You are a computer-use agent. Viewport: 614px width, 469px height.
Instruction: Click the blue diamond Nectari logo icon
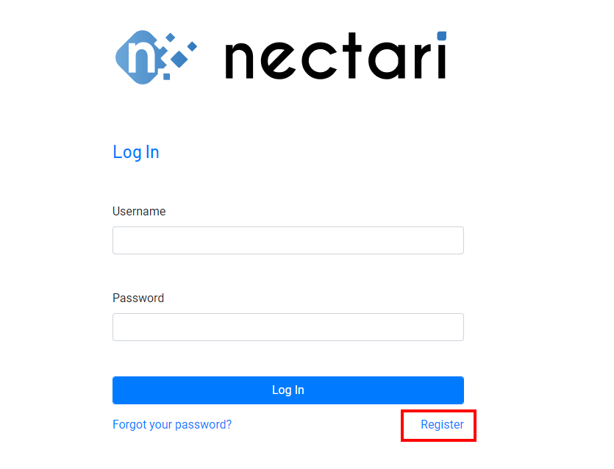[156, 57]
